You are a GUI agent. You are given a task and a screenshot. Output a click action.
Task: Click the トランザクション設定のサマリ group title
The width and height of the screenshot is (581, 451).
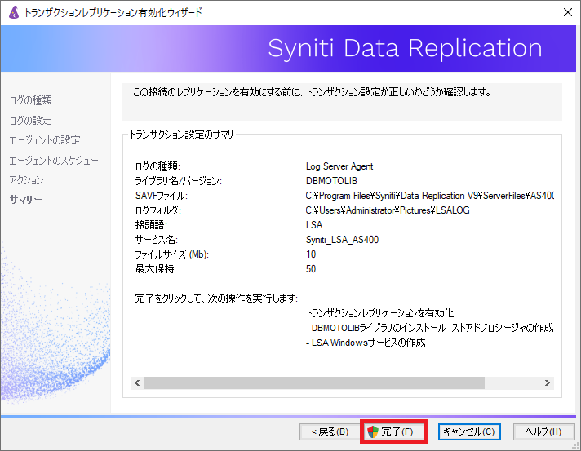point(181,135)
